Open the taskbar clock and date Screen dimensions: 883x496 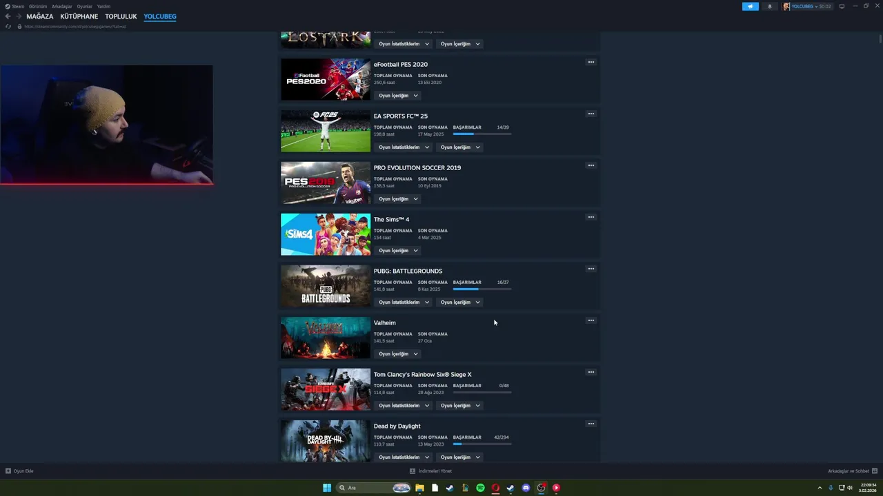(x=867, y=488)
